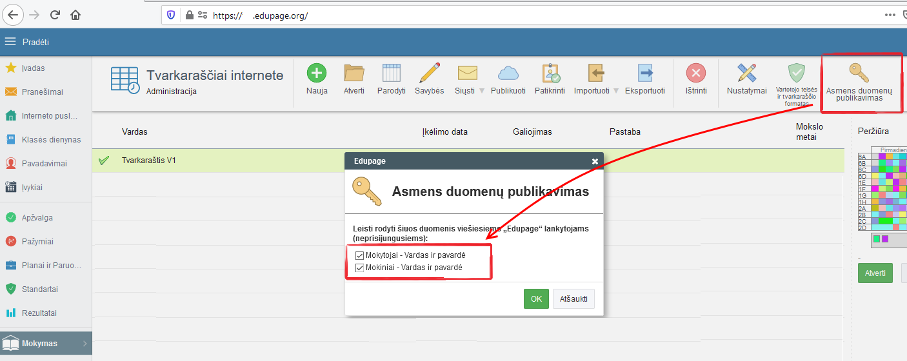This screenshot has width=907, height=361.
Task: Click the Vardas column header
Action: pyautogui.click(x=135, y=132)
